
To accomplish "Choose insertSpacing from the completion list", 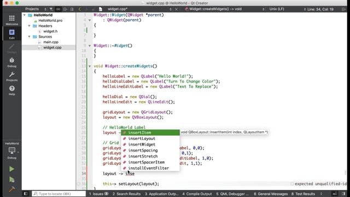I will pyautogui.click(x=150, y=150).
